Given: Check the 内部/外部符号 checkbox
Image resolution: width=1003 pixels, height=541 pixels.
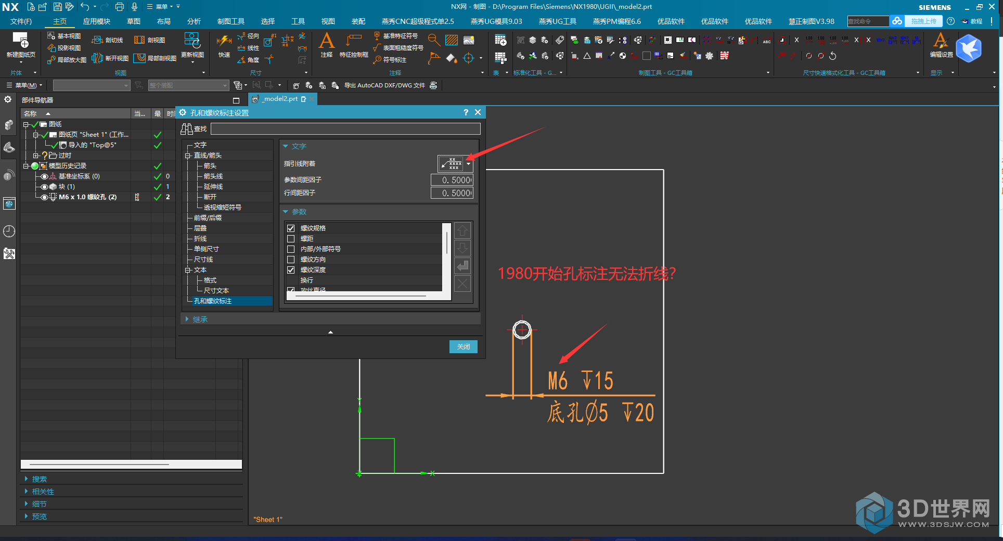Looking at the screenshot, I should click(291, 249).
